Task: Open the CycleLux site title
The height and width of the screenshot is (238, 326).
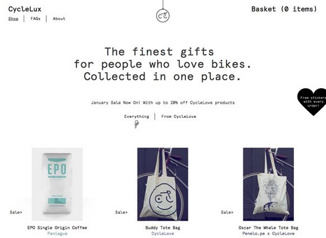Action: point(25,9)
